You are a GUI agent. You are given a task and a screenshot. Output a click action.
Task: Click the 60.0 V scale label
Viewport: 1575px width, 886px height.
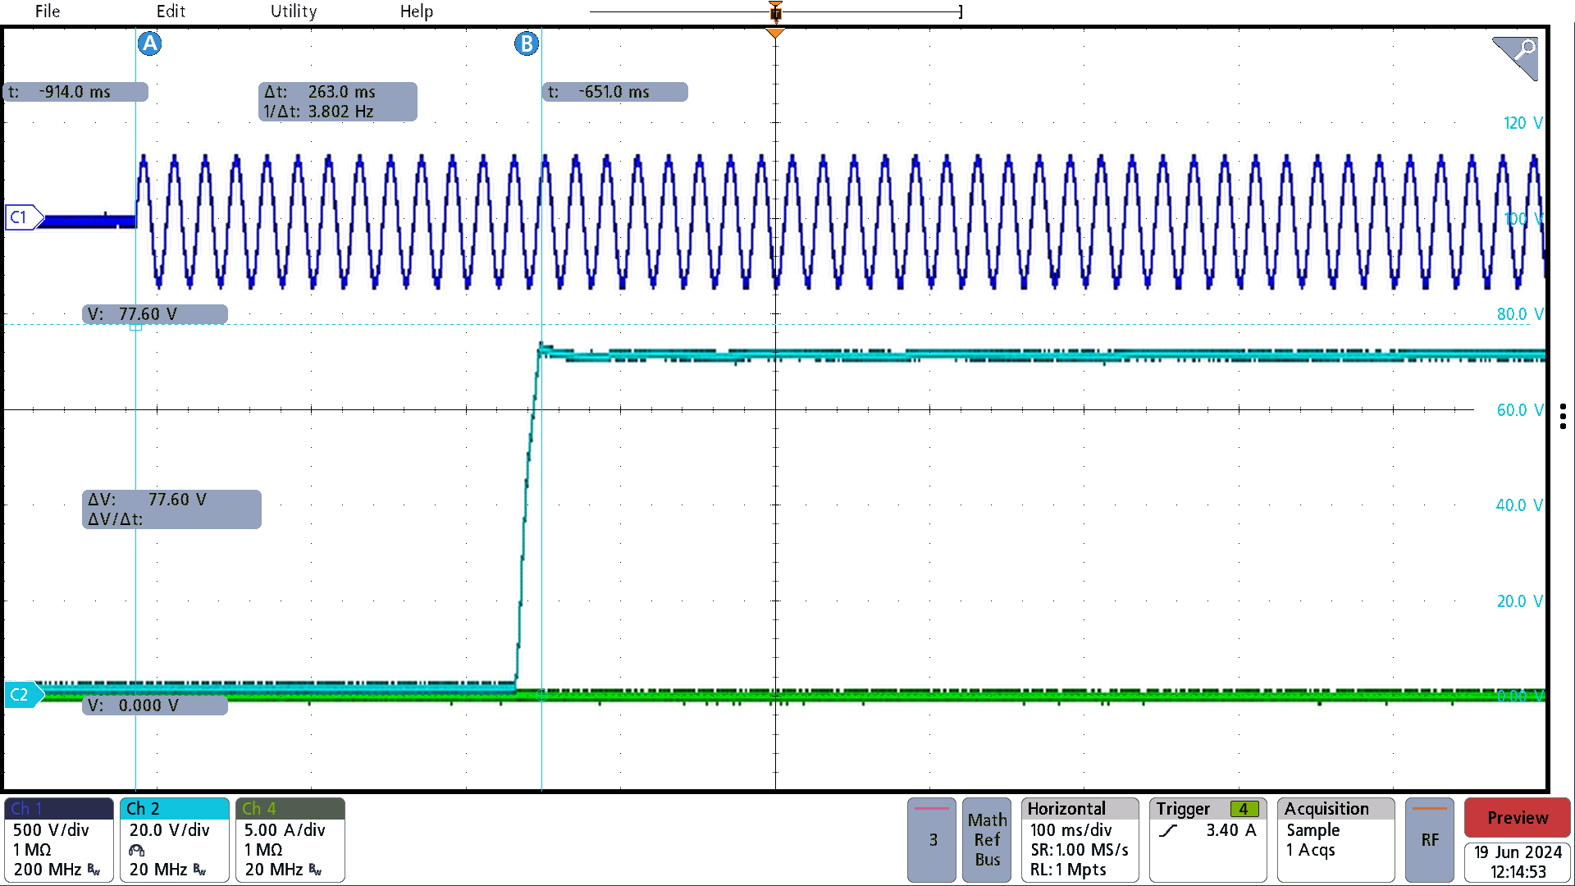pyautogui.click(x=1519, y=410)
